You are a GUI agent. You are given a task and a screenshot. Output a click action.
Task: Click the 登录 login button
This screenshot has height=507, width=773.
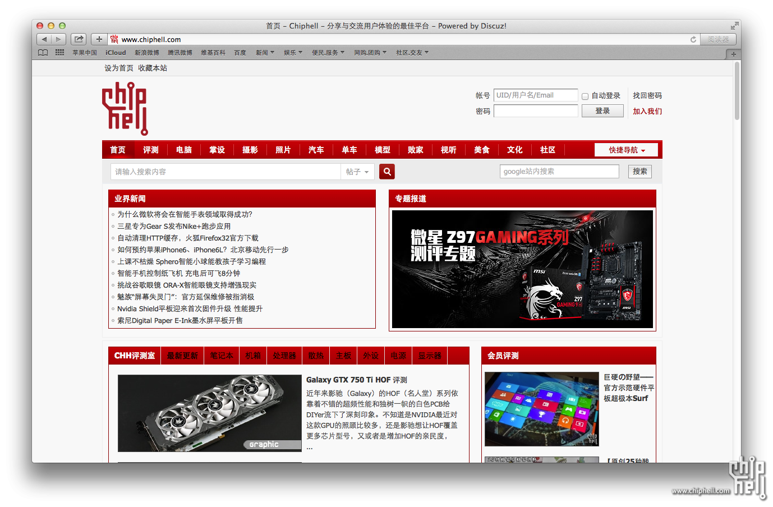coord(602,111)
